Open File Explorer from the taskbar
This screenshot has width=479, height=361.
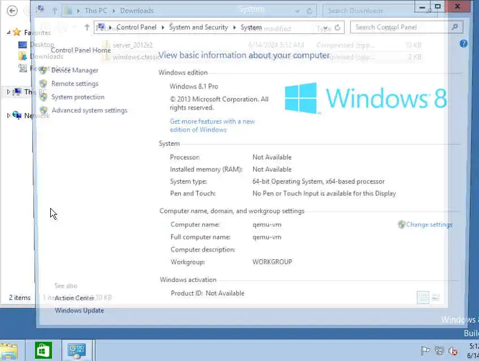click(x=9, y=351)
